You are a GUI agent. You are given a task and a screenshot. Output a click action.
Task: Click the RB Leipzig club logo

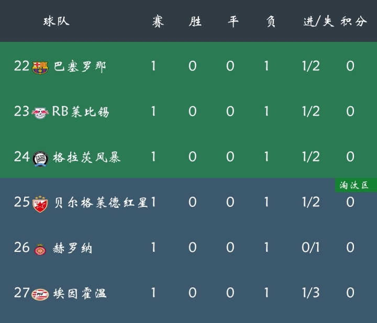tap(40, 112)
